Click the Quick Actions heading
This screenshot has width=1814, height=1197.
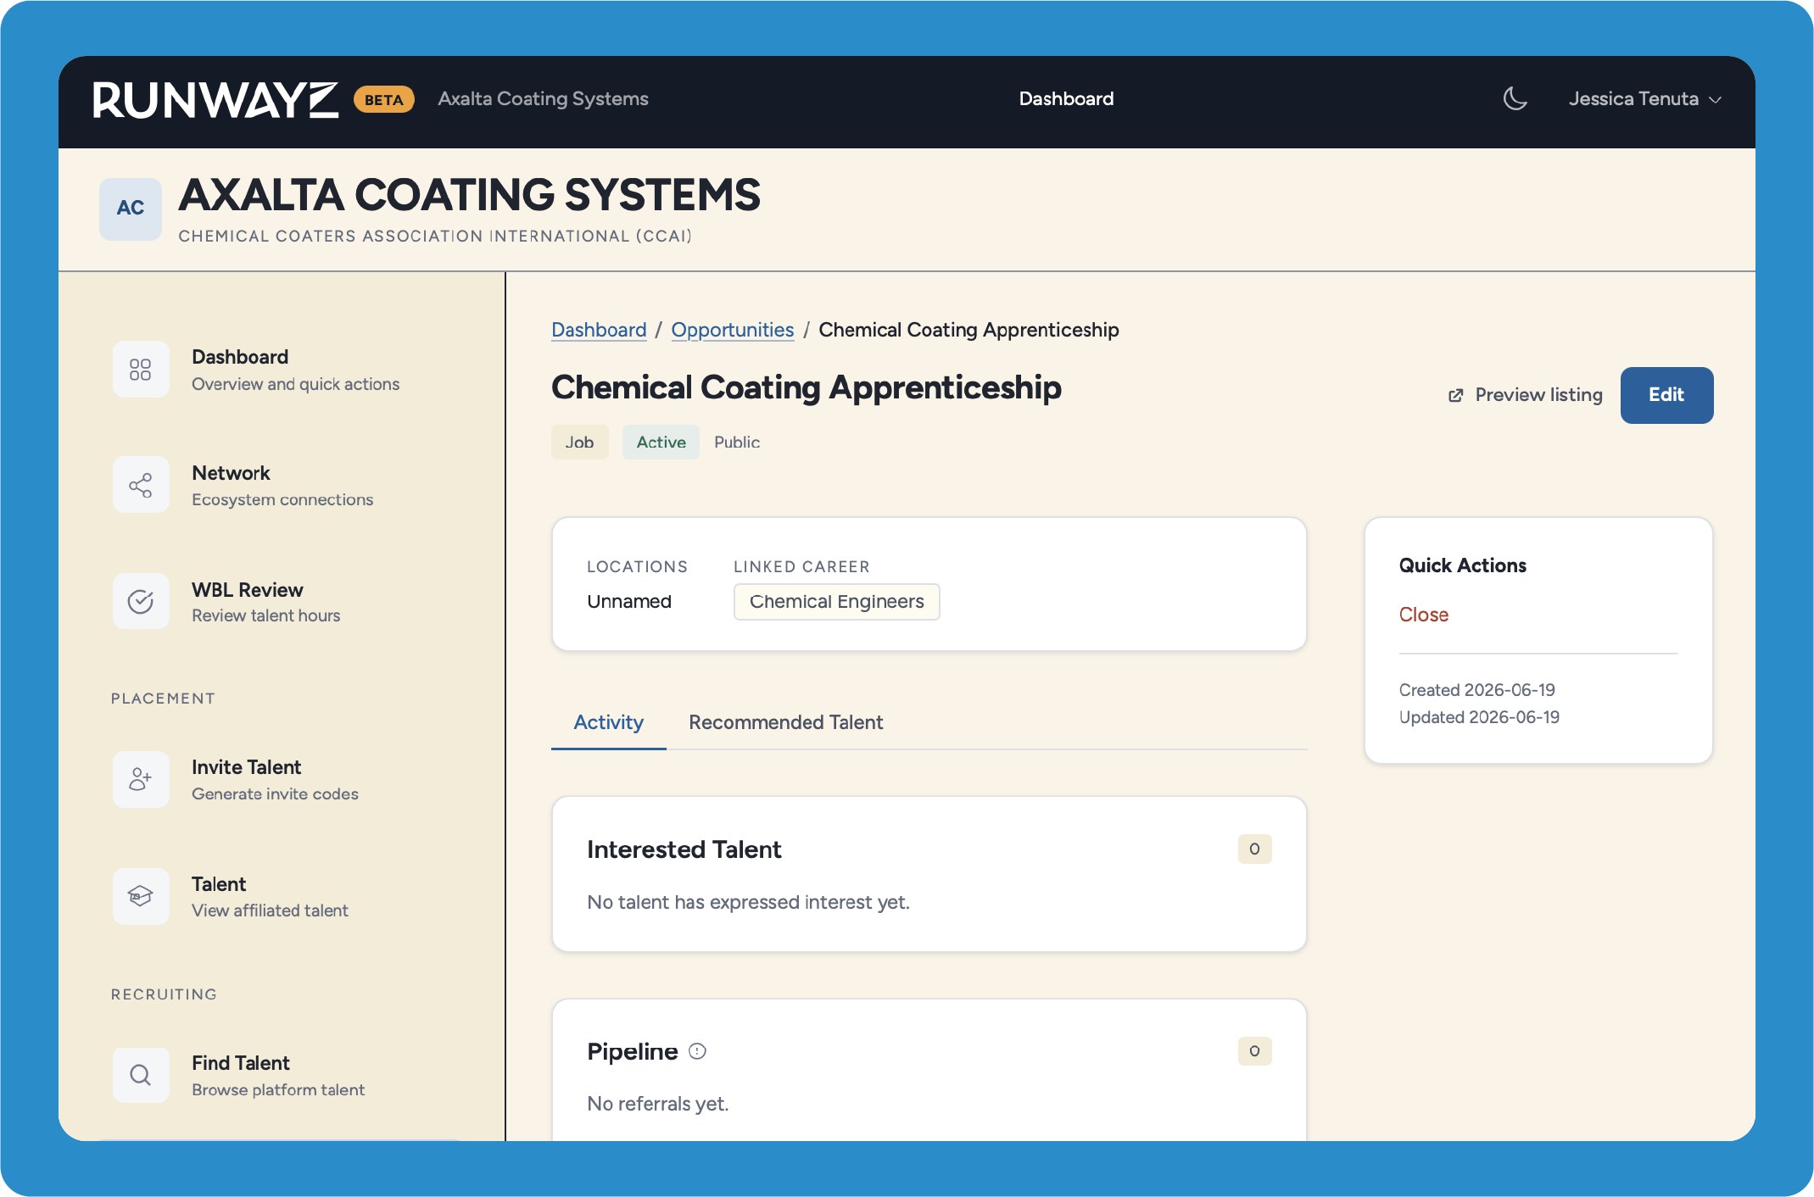(1463, 565)
